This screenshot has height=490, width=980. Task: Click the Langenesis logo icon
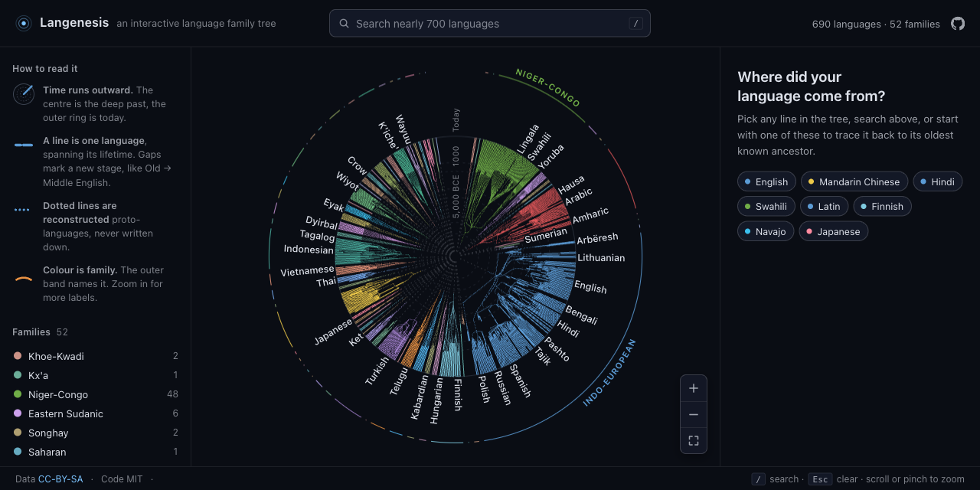pos(24,24)
